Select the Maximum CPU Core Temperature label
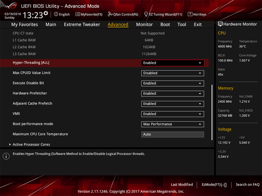The width and height of the screenshot is (262, 196). pyautogui.click(x=40, y=134)
